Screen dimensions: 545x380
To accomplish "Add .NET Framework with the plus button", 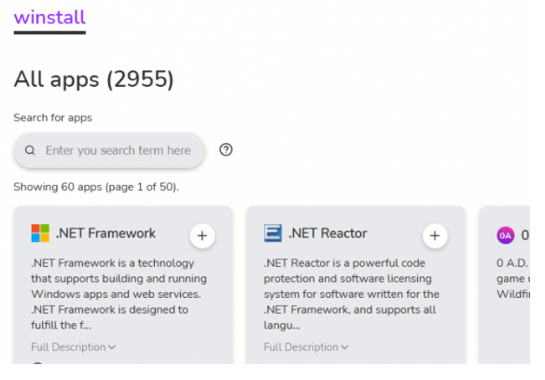I will tap(203, 235).
